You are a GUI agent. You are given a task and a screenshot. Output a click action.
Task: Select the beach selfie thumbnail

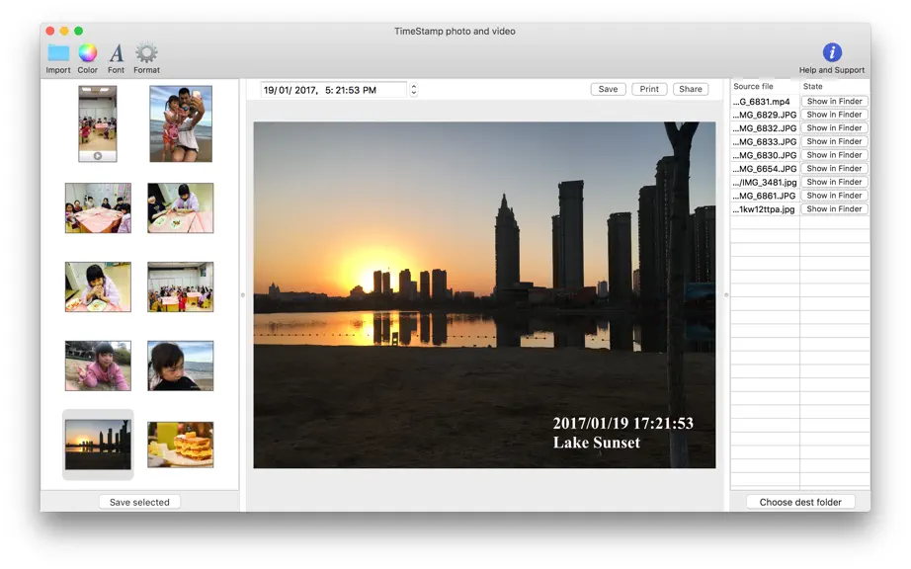pyautogui.click(x=181, y=123)
